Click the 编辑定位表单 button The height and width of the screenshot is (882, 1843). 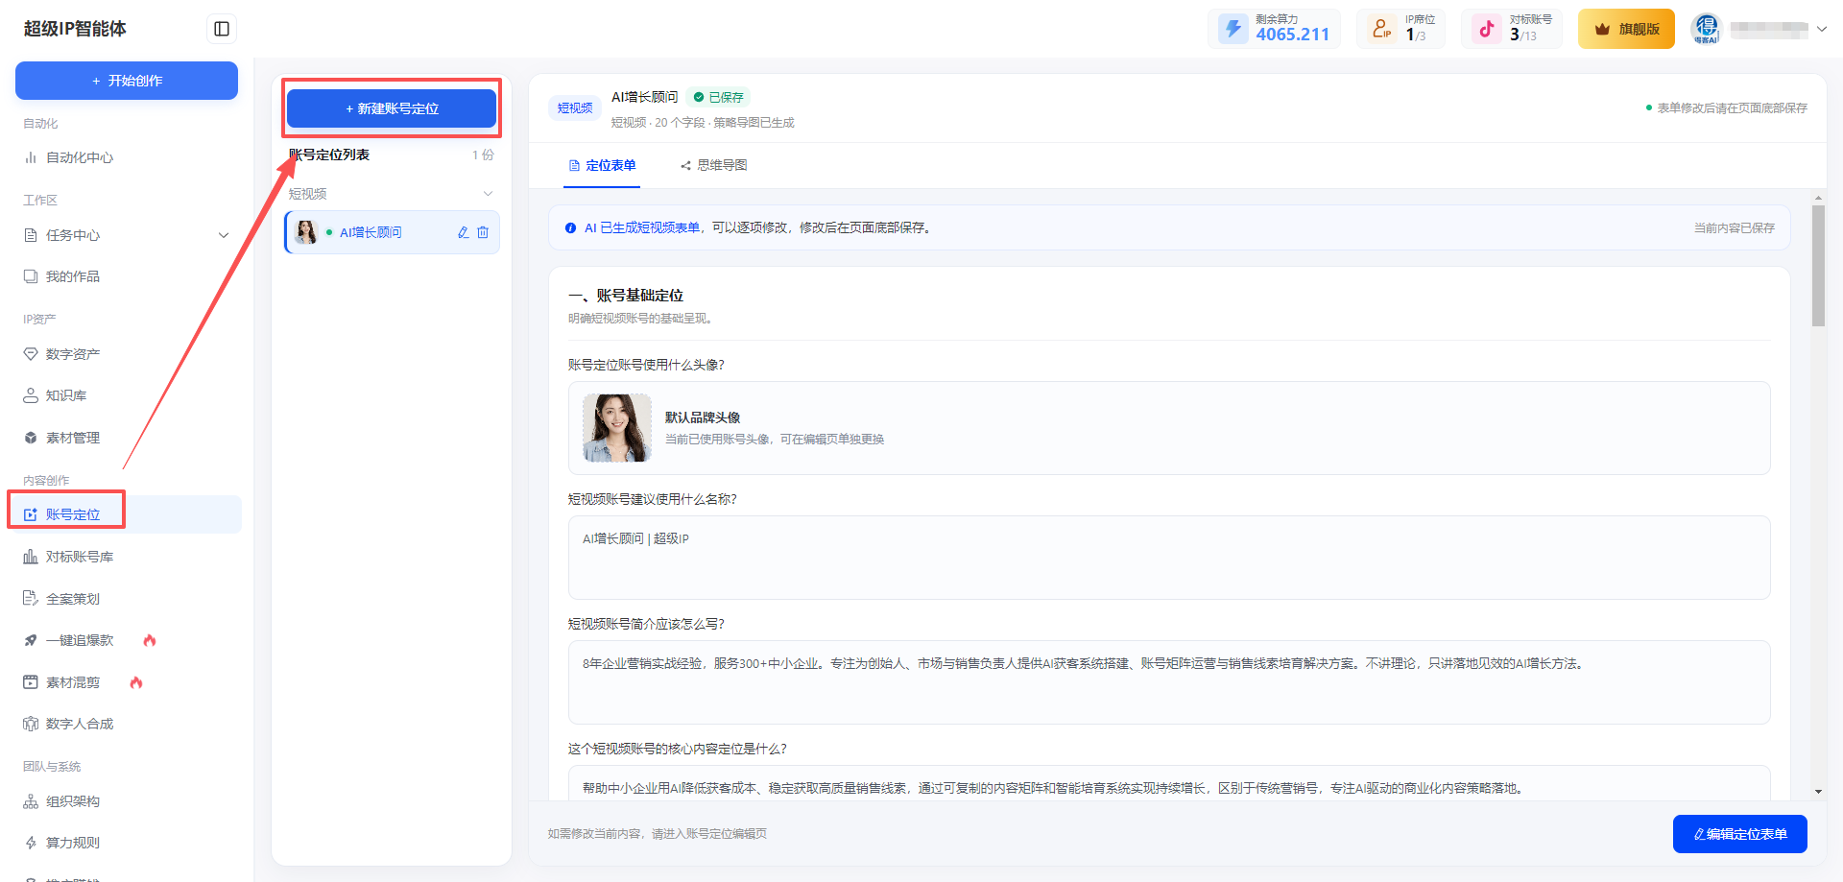(x=1740, y=834)
